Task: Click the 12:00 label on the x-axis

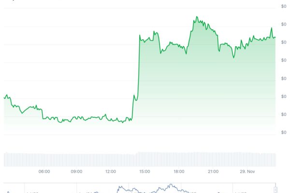Action: coord(111,171)
